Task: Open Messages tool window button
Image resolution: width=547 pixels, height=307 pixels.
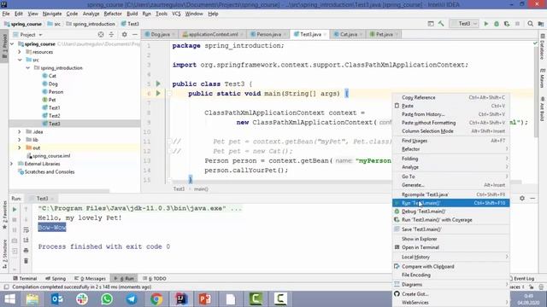Action: 90,279
